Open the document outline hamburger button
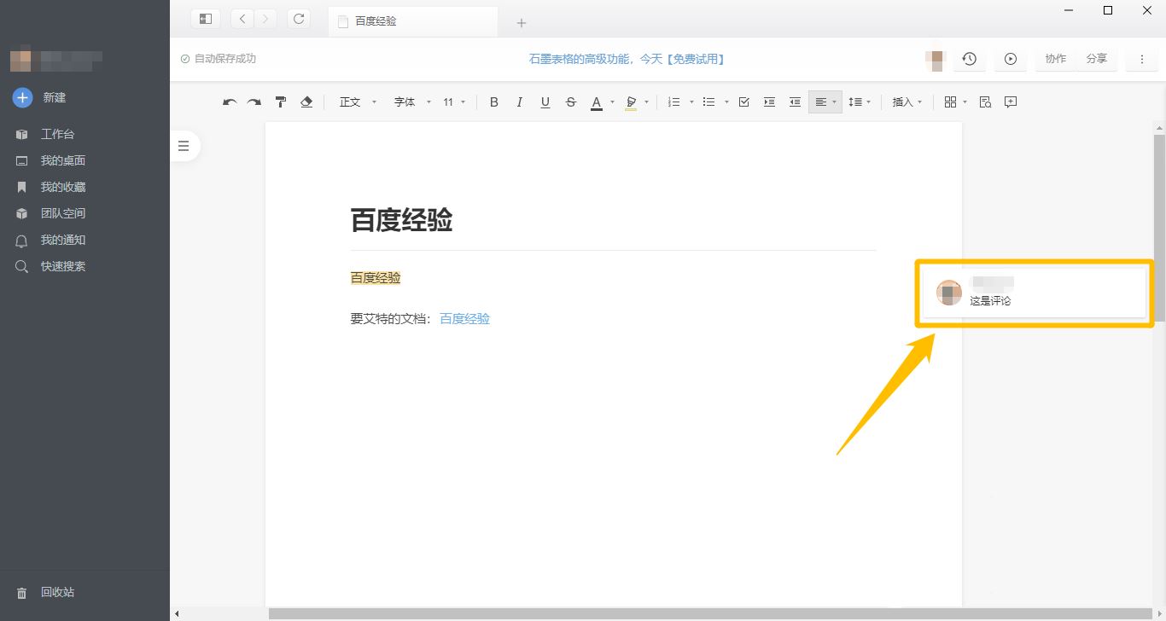1166x621 pixels. pos(183,146)
